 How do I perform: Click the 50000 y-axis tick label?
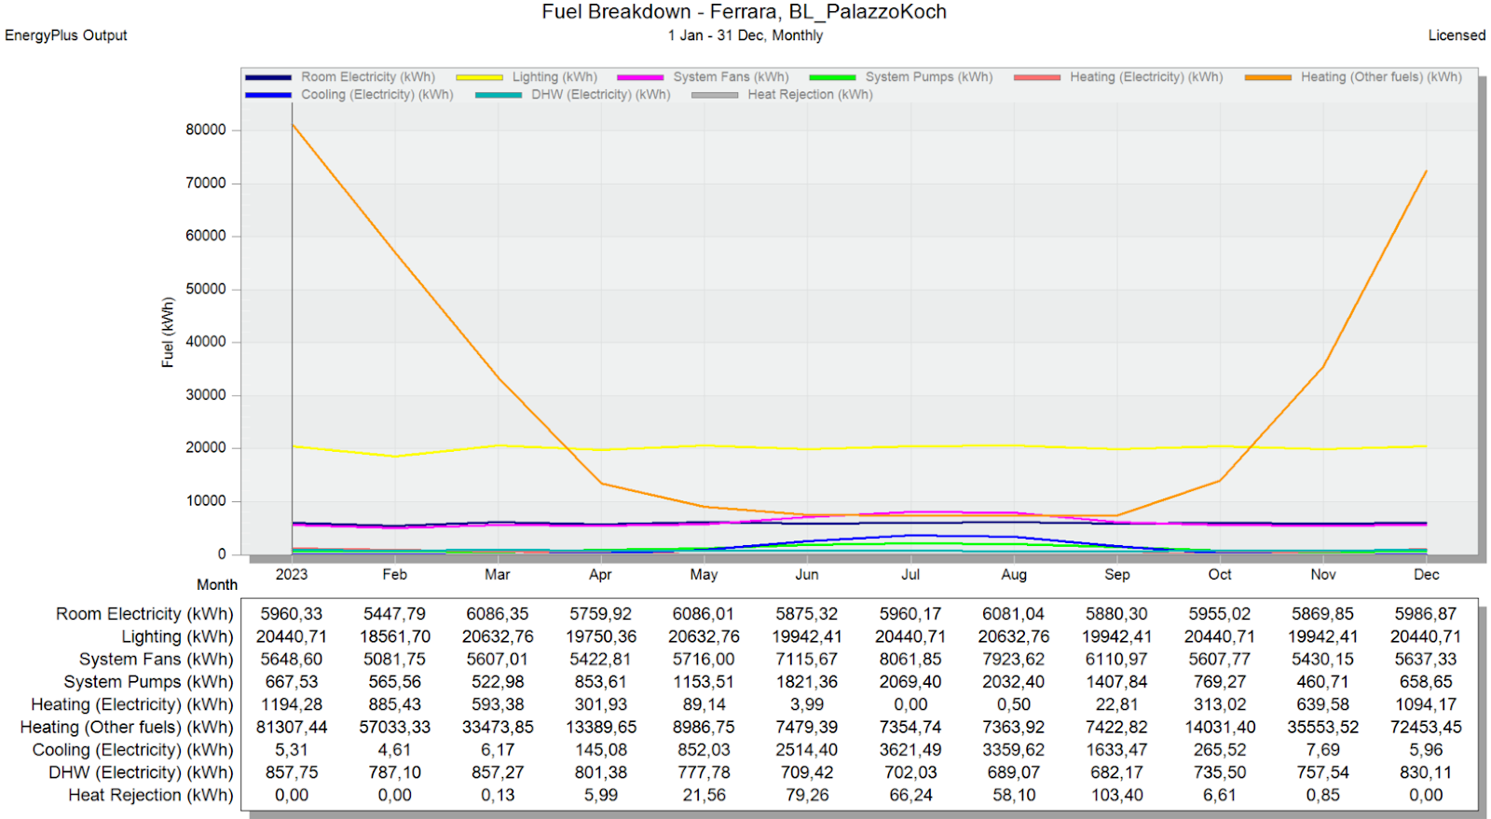(x=206, y=289)
